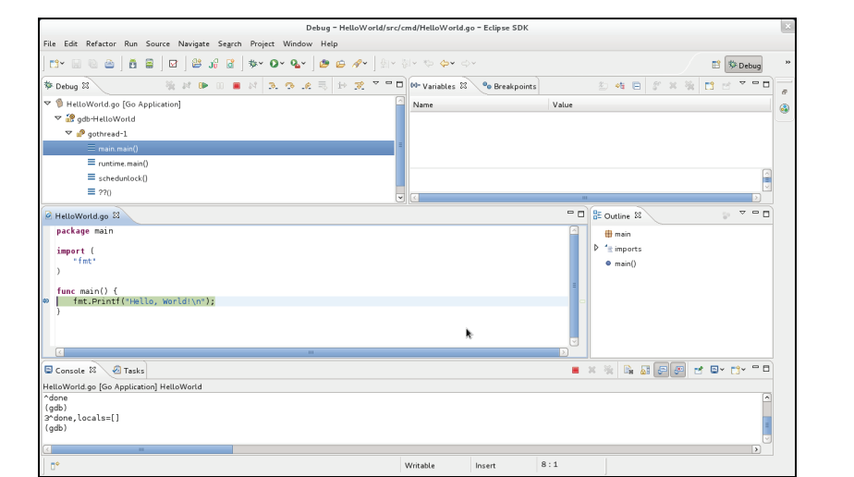The width and height of the screenshot is (854, 477).
Task: Click the Resume button in Debug view
Action: 203,85
